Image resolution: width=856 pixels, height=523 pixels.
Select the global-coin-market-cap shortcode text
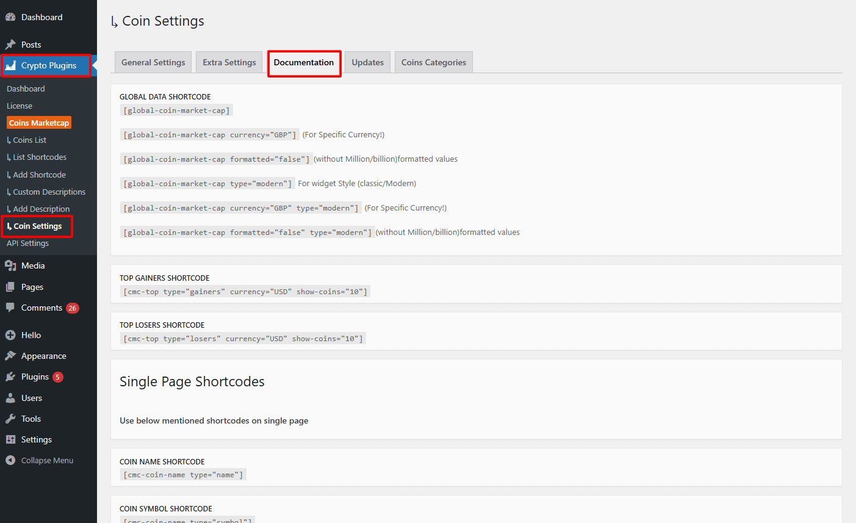pyautogui.click(x=176, y=110)
